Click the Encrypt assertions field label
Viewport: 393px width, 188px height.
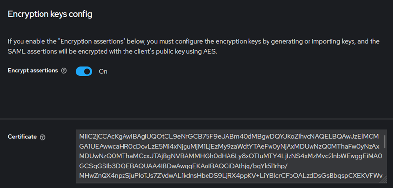pyautogui.click(x=33, y=71)
